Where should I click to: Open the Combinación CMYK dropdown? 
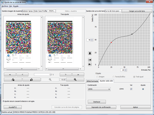pyautogui.click(x=99, y=89)
